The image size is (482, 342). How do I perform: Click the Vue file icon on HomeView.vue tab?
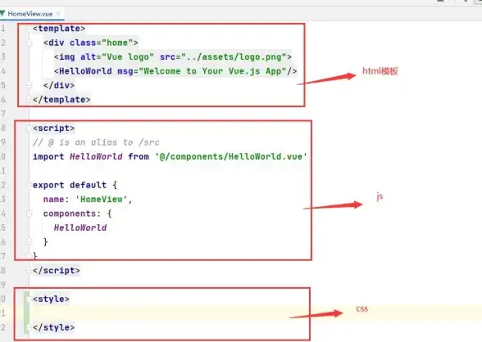[x=2, y=13]
